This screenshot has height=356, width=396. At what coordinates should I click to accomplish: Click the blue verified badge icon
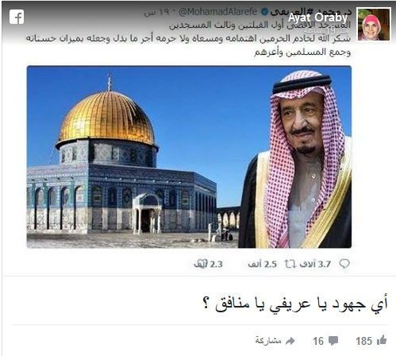[264, 12]
